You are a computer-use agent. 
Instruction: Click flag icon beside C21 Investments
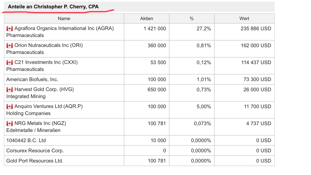click(x=10, y=63)
